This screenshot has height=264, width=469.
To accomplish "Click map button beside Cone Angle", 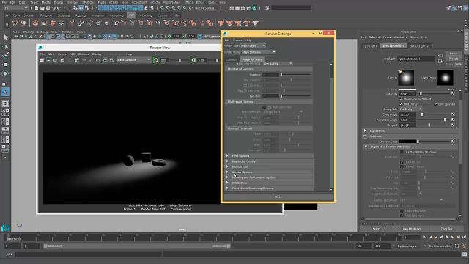I will click(453, 114).
